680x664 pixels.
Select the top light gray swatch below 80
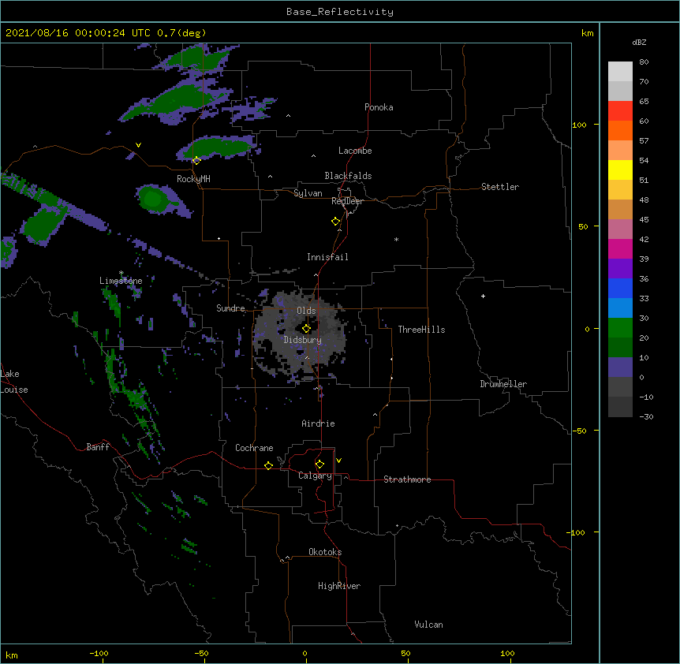(620, 72)
